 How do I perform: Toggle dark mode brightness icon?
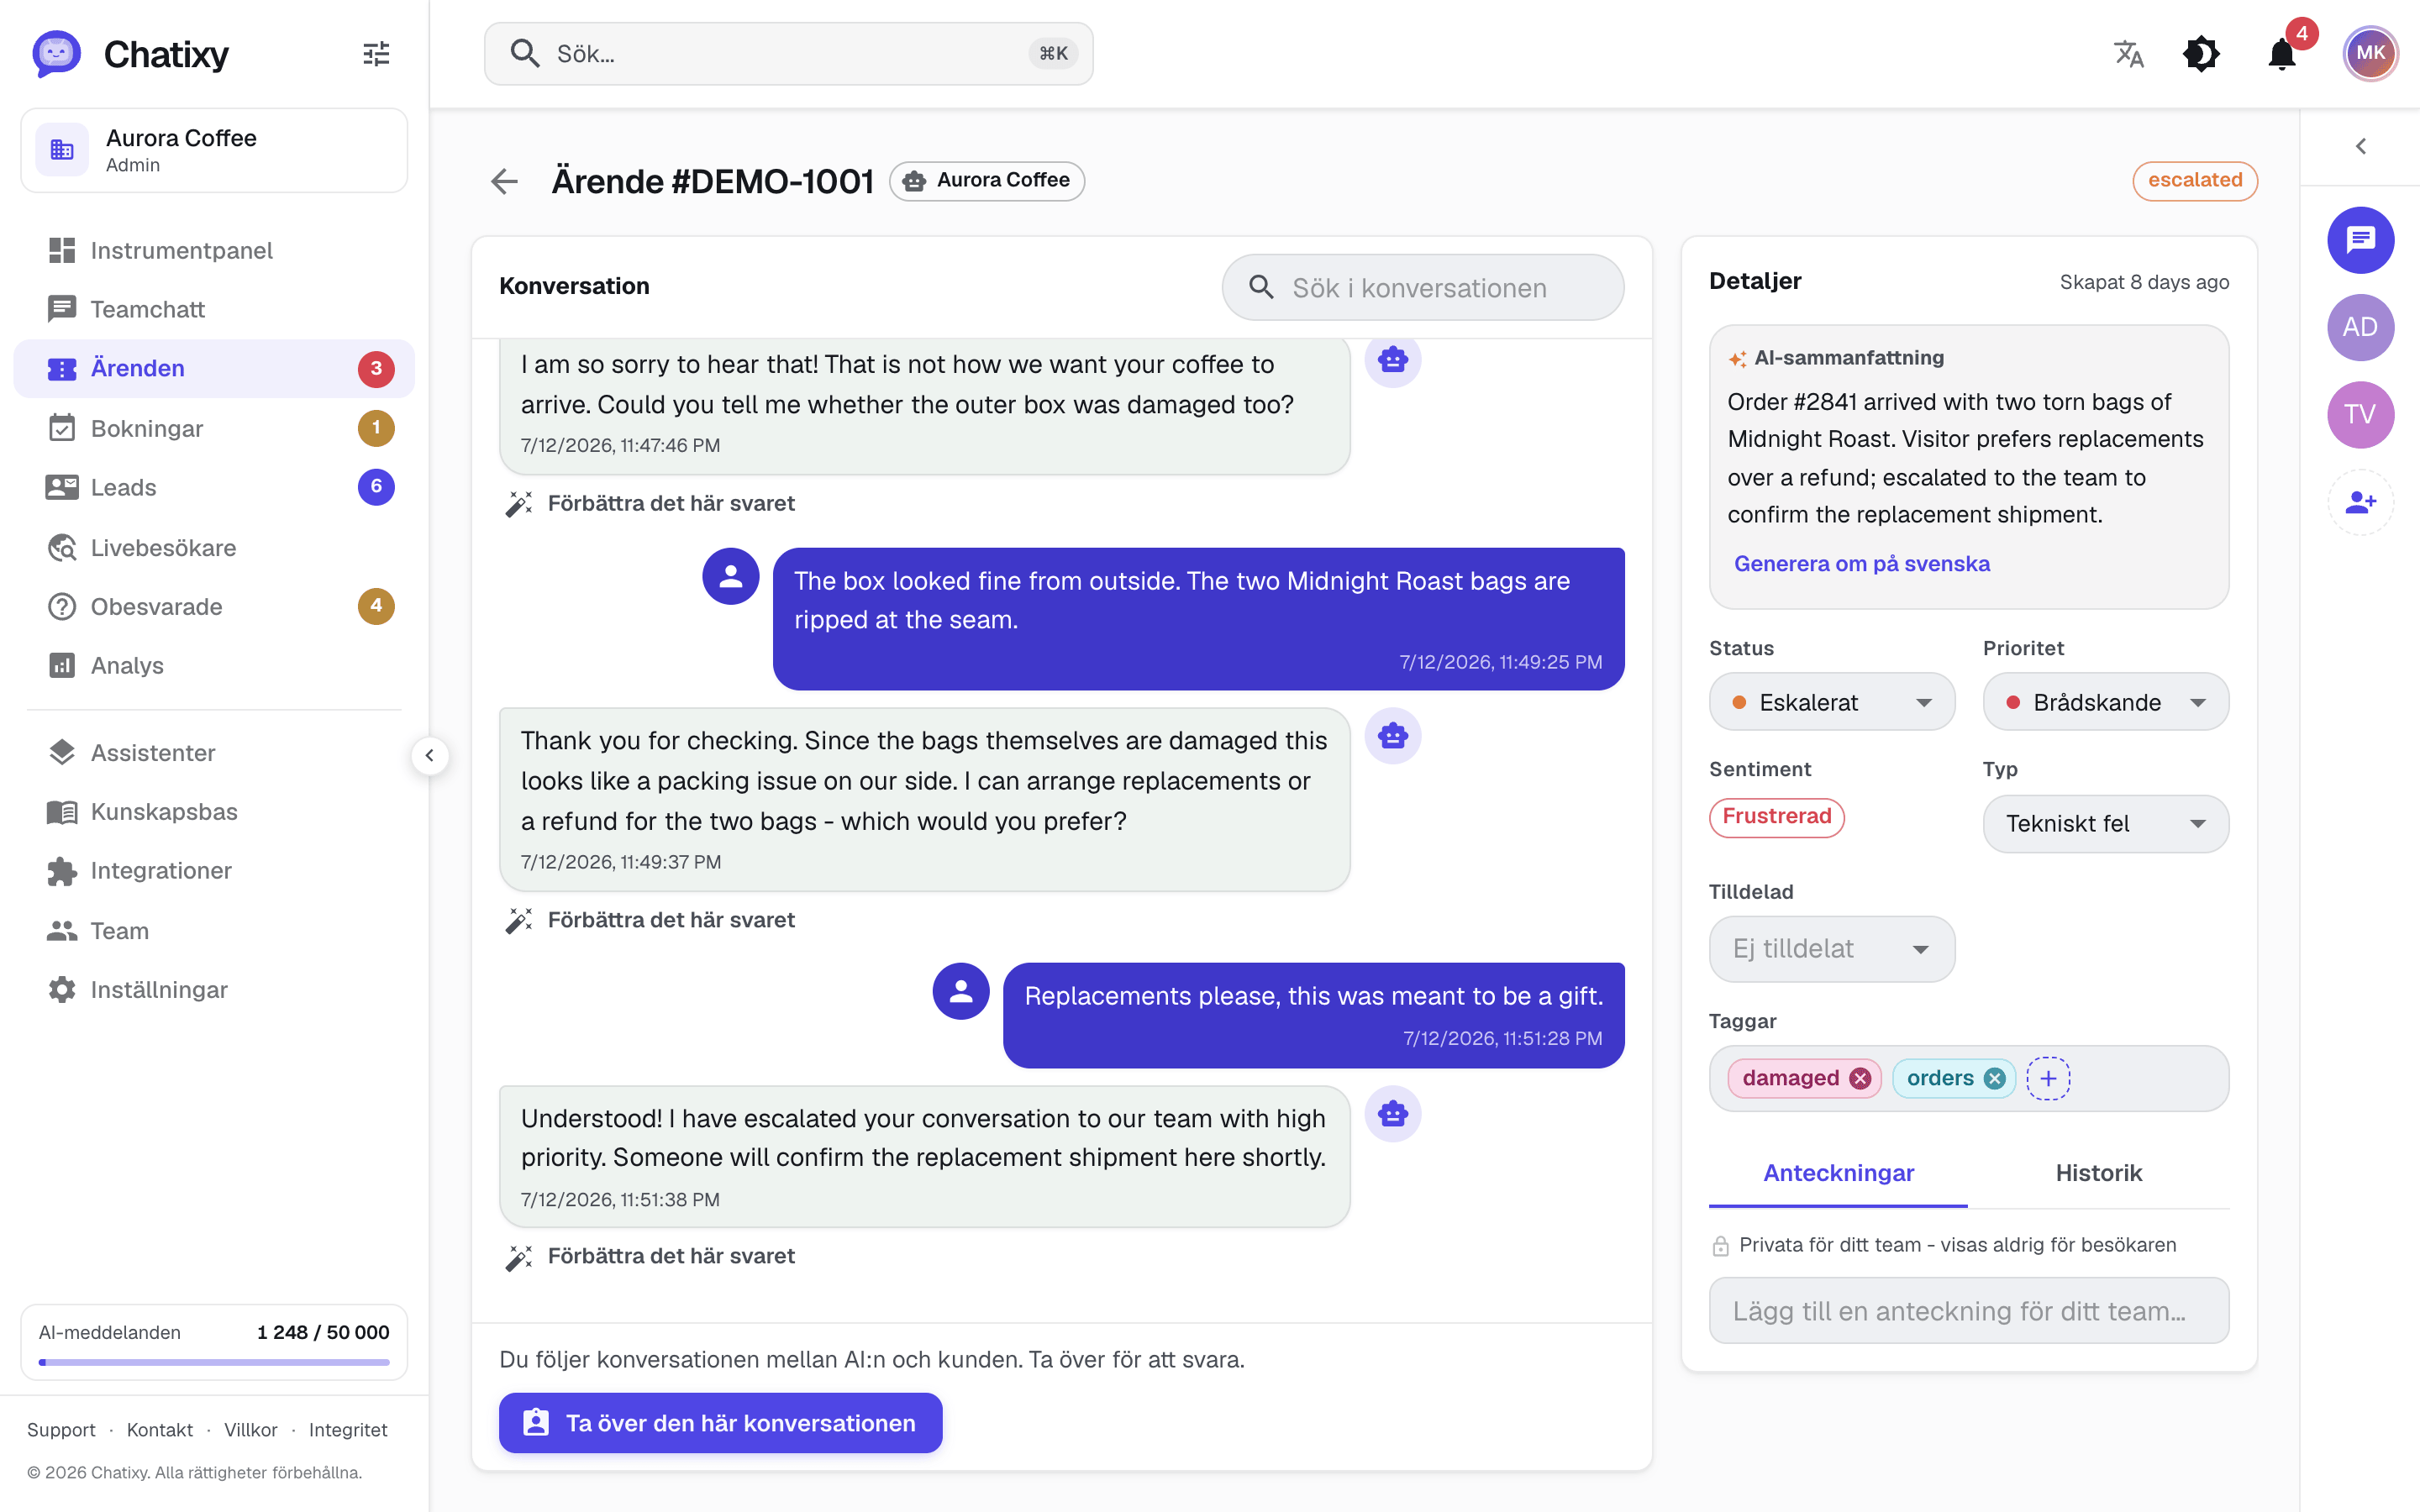click(2201, 53)
